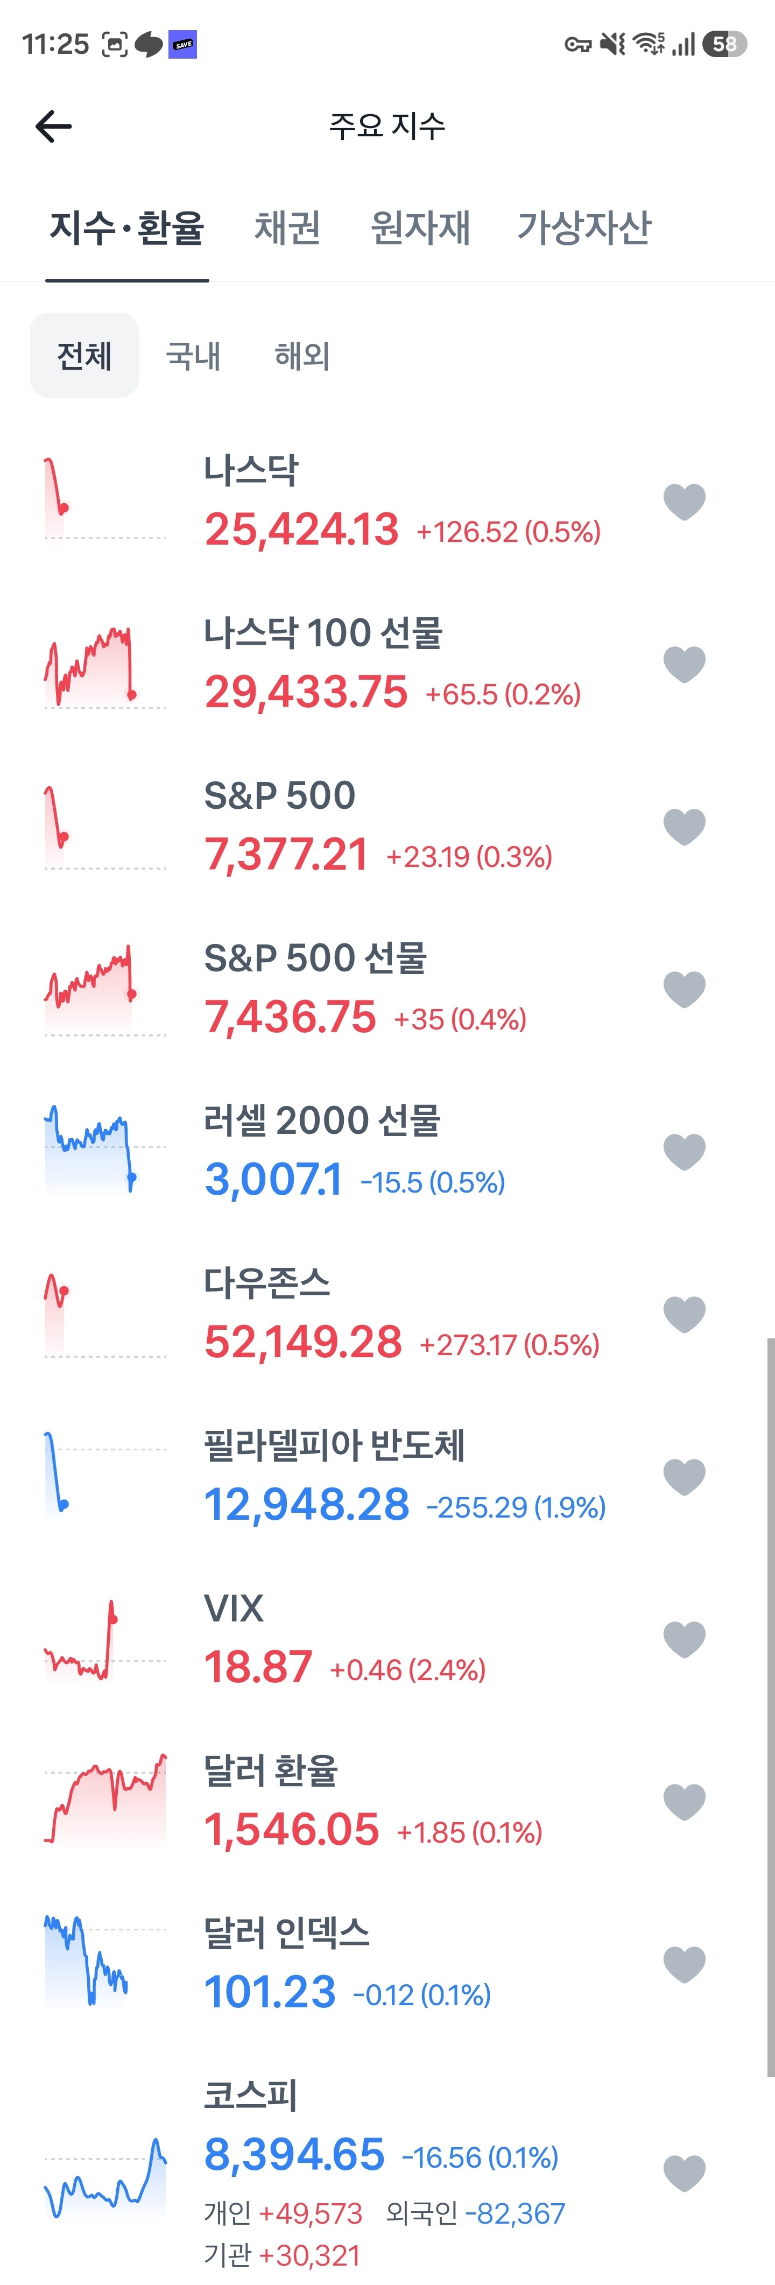
Task: Tap heart icon next to 러셀 2000 선물
Action: (684, 1151)
